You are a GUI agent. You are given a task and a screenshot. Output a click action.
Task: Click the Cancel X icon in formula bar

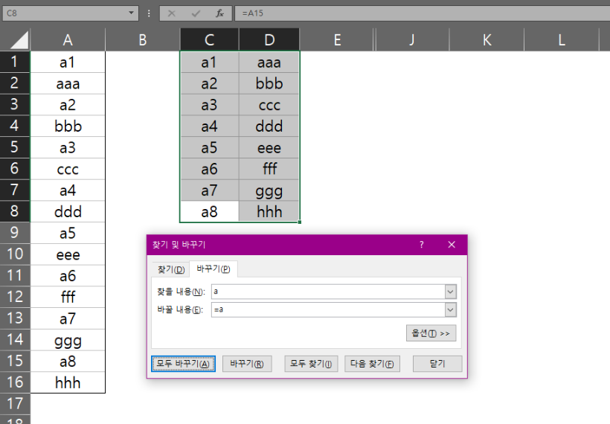(171, 13)
